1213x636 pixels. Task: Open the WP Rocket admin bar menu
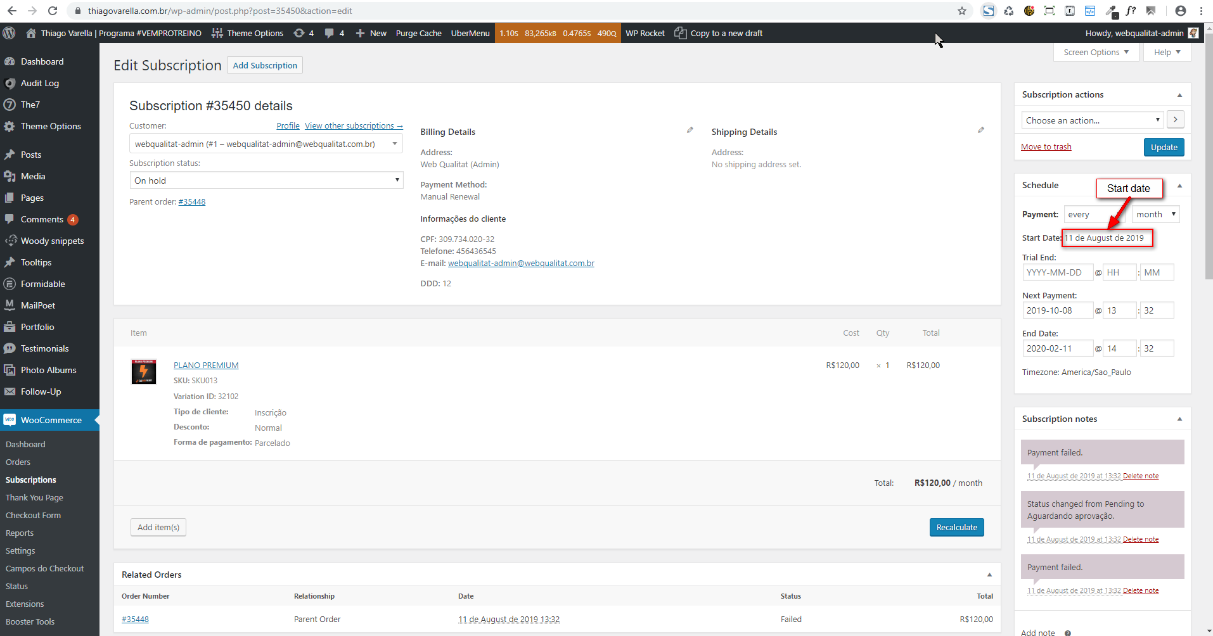[x=645, y=33]
